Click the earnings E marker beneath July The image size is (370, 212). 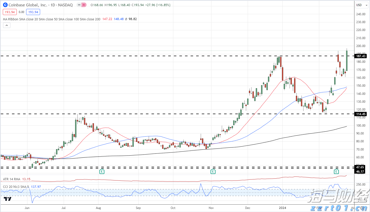102,171
